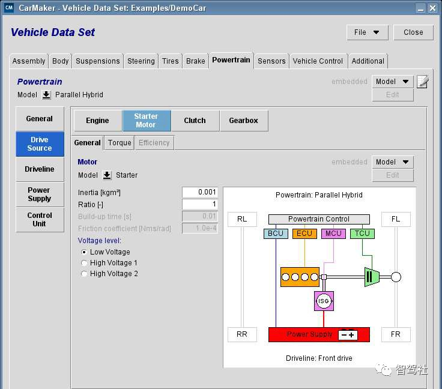Click the orange engine block in diagram
The image size is (442, 389).
[x=300, y=277]
